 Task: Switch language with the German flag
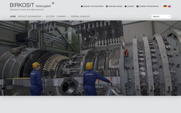click(165, 6)
